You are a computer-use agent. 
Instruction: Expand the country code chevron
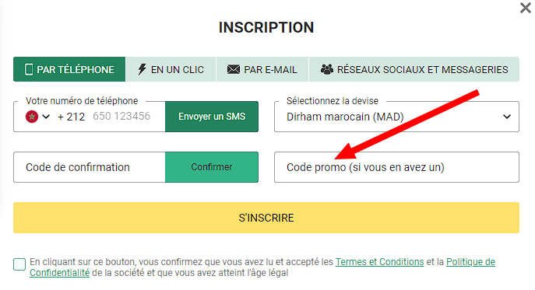46,117
